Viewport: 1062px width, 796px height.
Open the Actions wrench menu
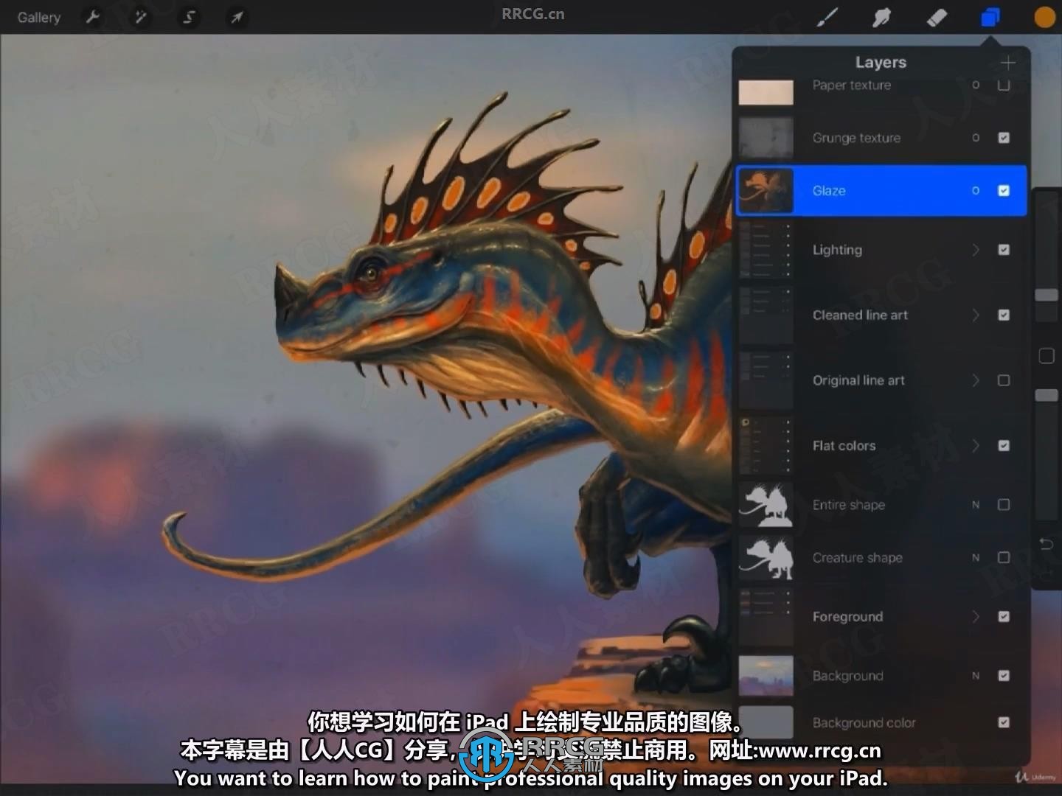coord(93,16)
